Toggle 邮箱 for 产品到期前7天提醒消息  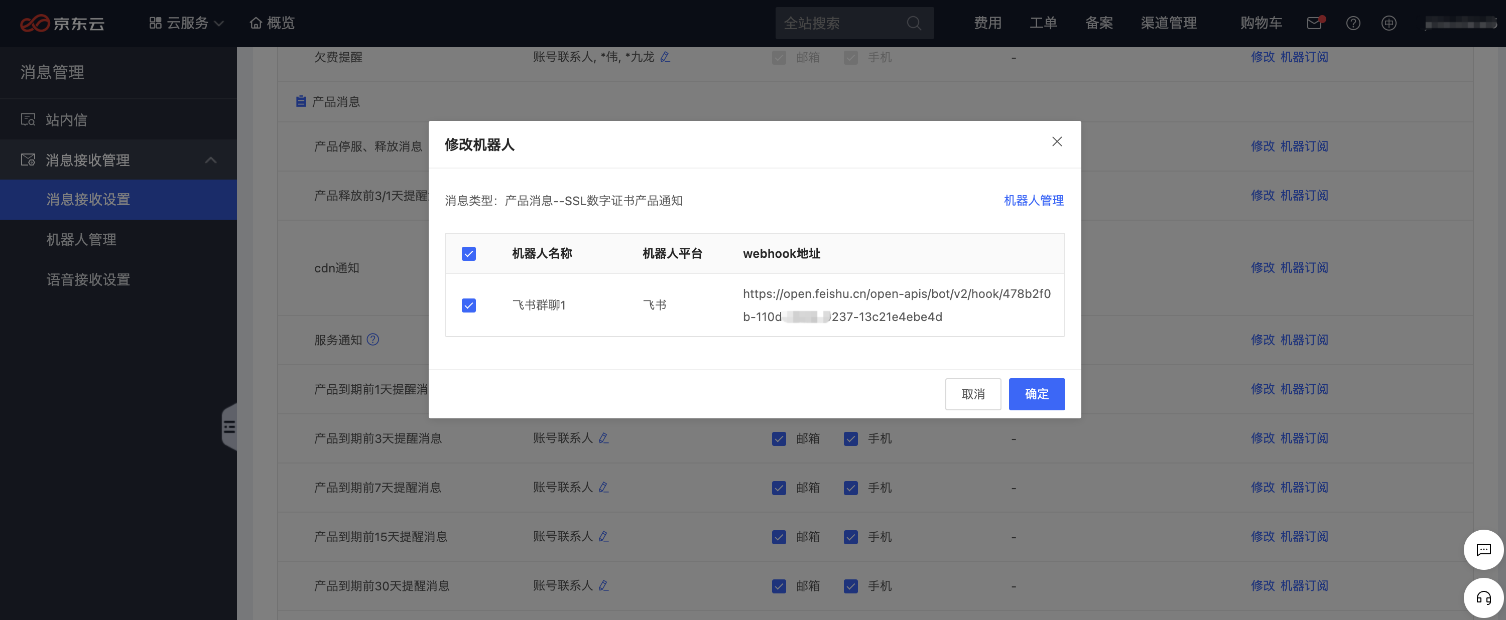779,488
